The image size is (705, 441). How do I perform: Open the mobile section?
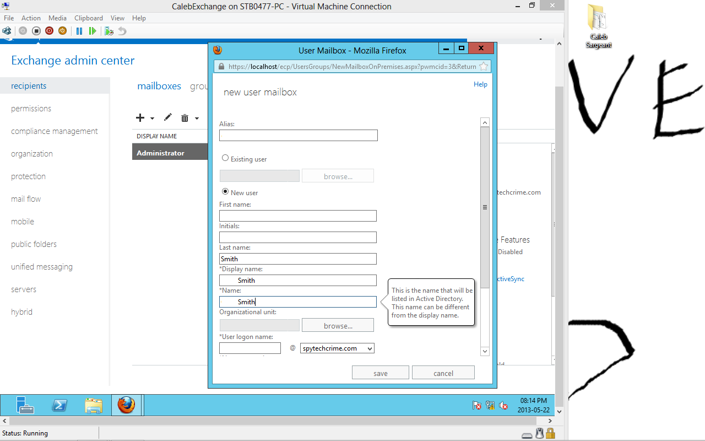23,222
